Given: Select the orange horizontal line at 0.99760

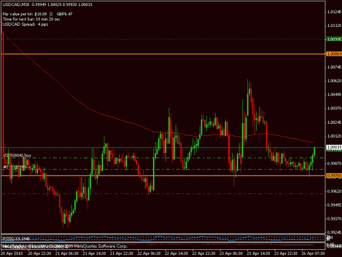Looking at the screenshot, I should click(x=164, y=175).
